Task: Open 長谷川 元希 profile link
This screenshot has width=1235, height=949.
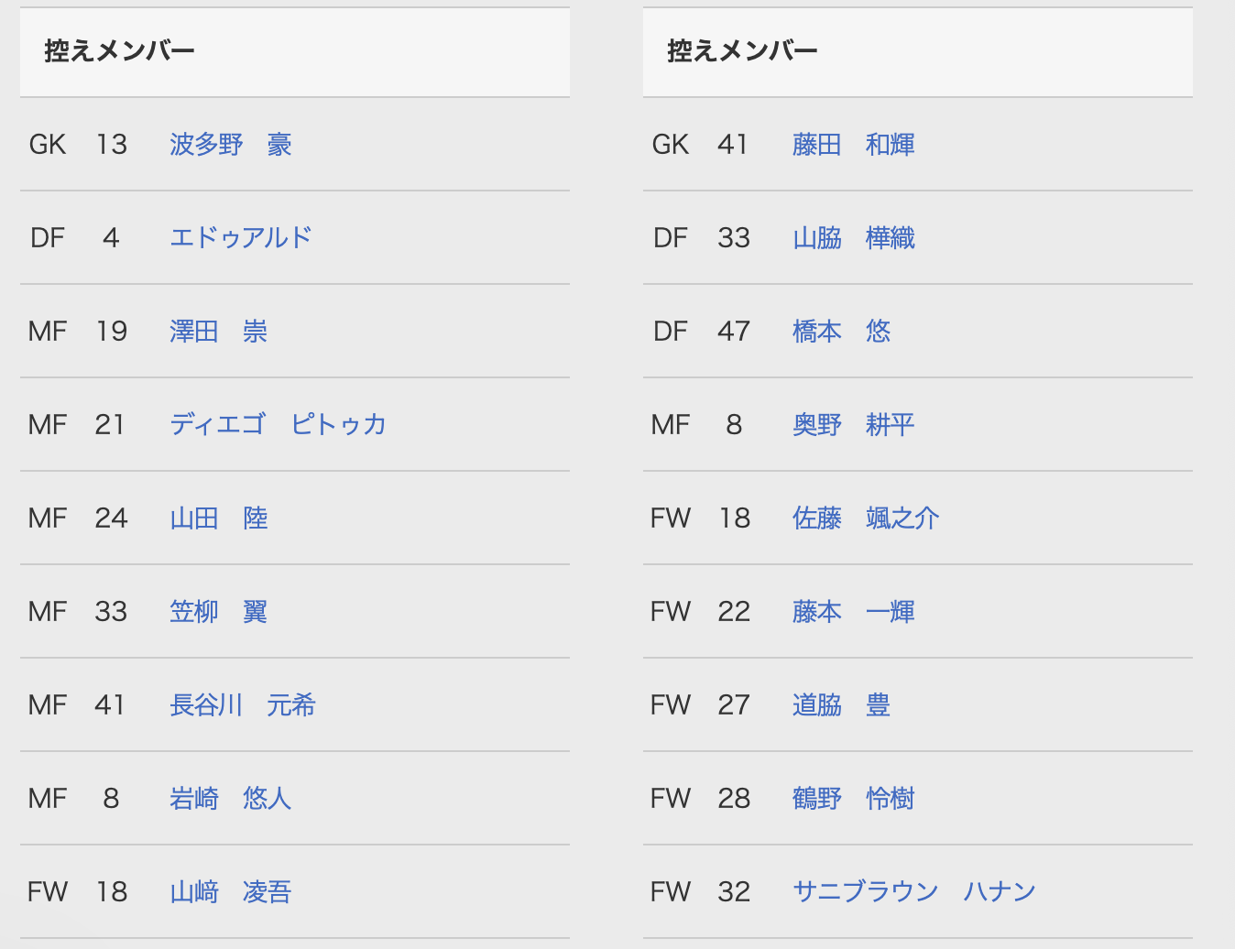Action: [x=243, y=705]
